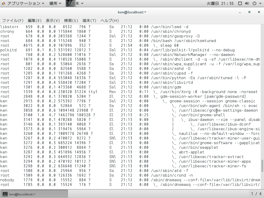Click the libstor+ user name

(9, 27)
